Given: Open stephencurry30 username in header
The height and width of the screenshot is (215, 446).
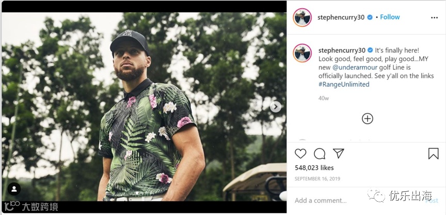Looking at the screenshot, I should pyautogui.click(x=342, y=17).
